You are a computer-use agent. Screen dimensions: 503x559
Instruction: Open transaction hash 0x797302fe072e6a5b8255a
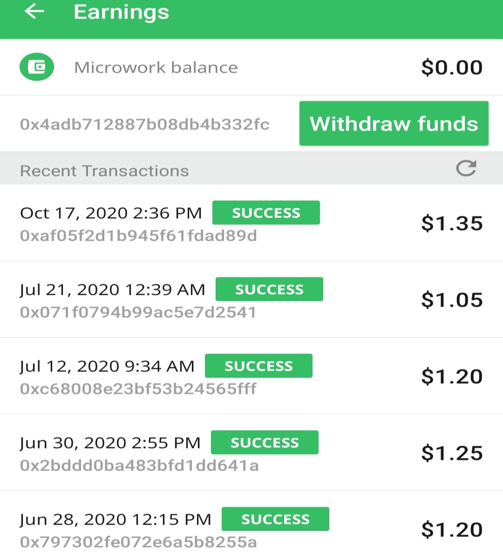138,542
